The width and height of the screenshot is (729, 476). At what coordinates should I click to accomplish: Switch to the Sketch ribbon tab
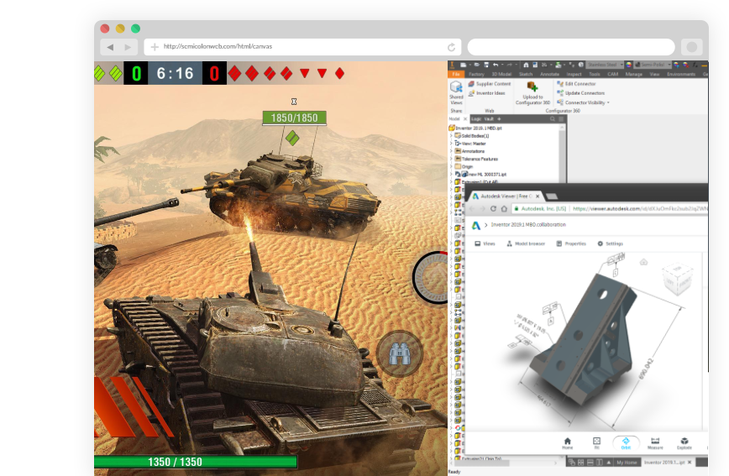526,74
